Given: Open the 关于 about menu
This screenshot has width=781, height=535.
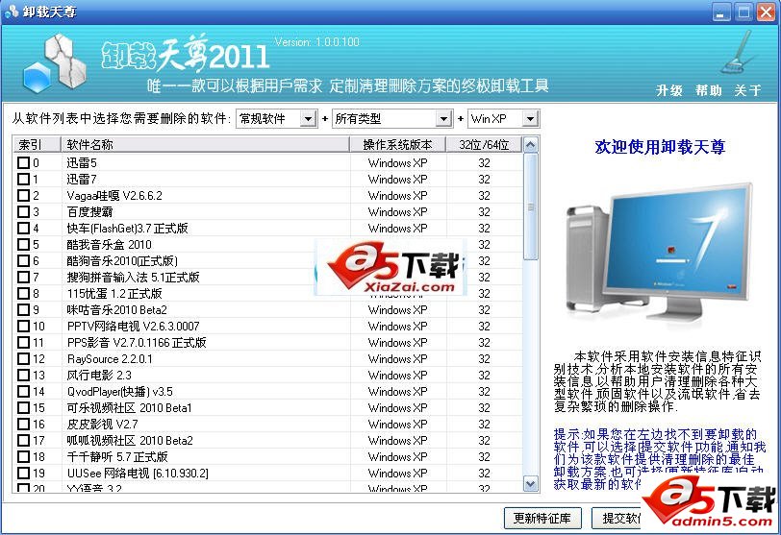Looking at the screenshot, I should [747, 90].
